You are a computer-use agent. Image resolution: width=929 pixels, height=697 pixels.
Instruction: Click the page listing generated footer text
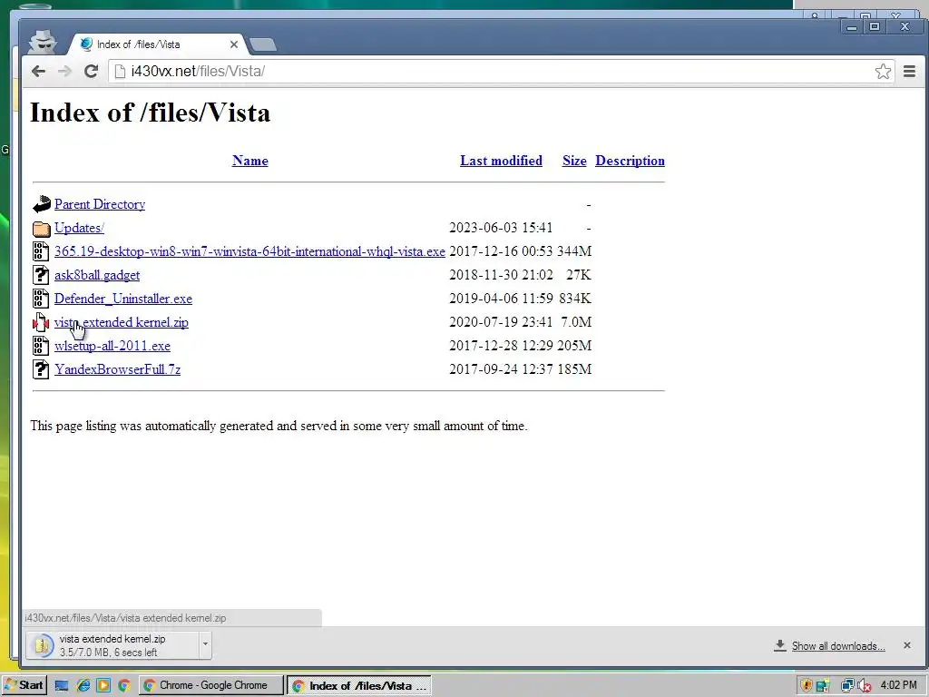(x=279, y=427)
